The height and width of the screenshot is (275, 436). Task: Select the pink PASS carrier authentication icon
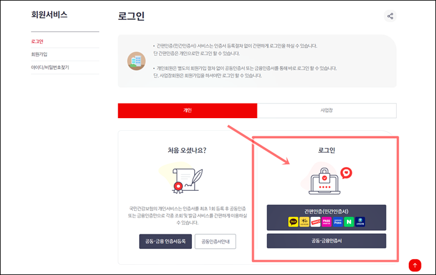pos(326,222)
